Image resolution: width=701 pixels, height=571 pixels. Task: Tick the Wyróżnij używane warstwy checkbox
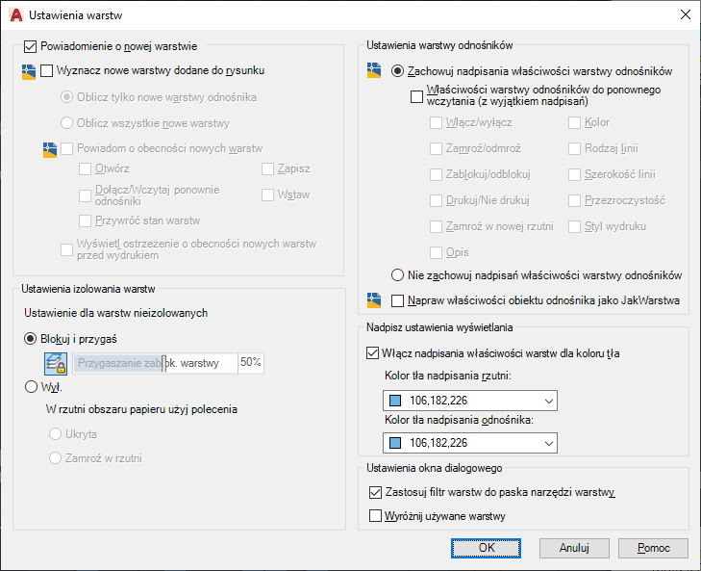tap(375, 516)
